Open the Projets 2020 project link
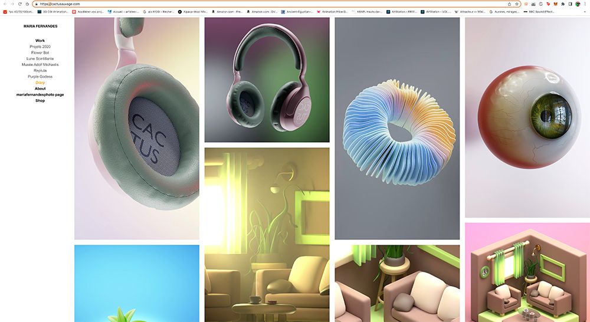Viewport: 590px width, 322px height. (40, 47)
